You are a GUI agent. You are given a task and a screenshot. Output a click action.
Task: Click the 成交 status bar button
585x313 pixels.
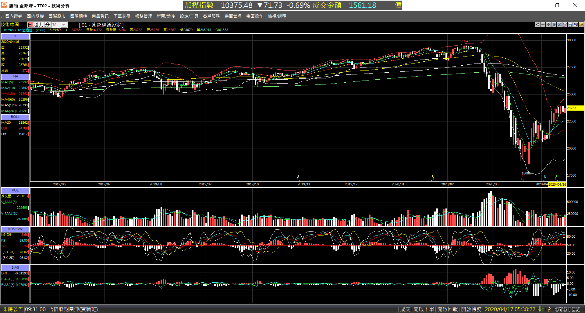coord(405,309)
